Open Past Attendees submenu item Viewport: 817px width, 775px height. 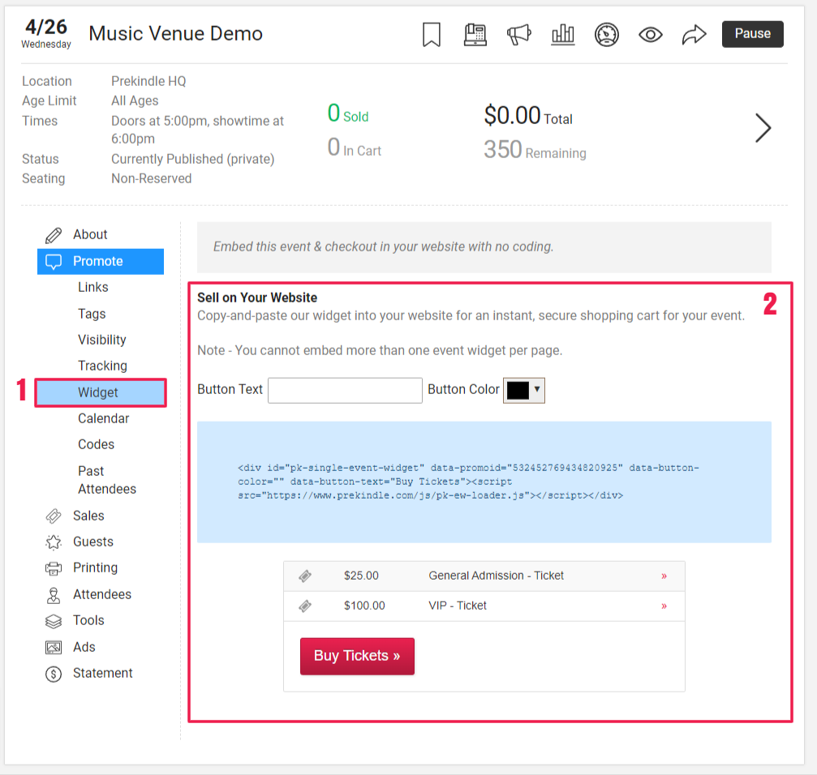[x=107, y=480]
